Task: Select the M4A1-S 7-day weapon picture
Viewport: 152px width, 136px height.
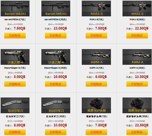Action: coord(96,8)
